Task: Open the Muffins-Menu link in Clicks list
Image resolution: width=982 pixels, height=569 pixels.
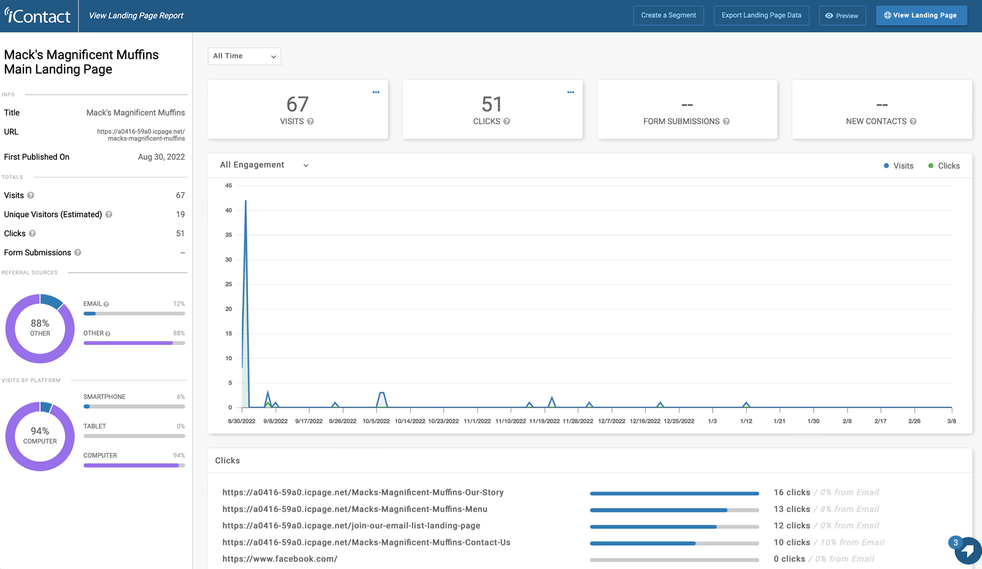Action: tap(355, 509)
